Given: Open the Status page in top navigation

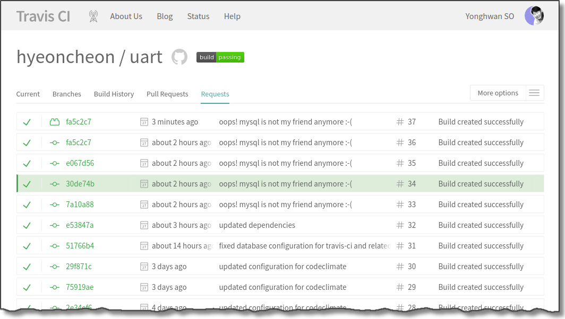Looking at the screenshot, I should [x=198, y=16].
